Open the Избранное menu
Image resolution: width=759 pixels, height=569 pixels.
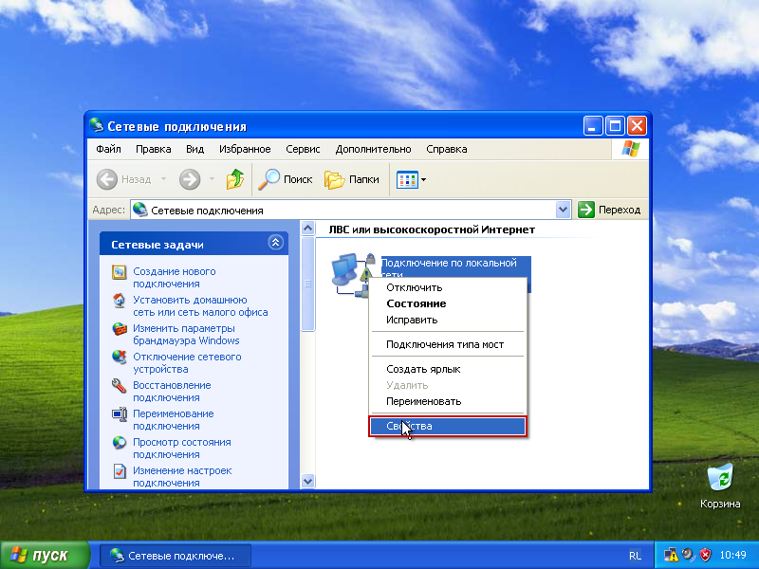point(245,149)
